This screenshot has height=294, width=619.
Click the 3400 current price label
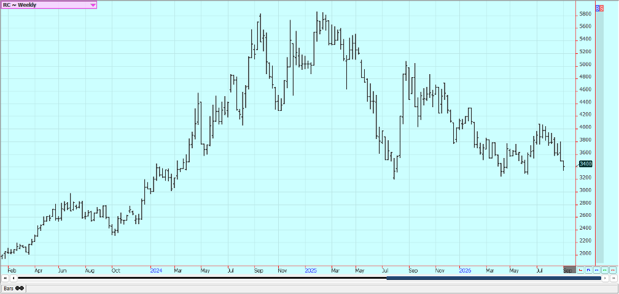click(586, 164)
